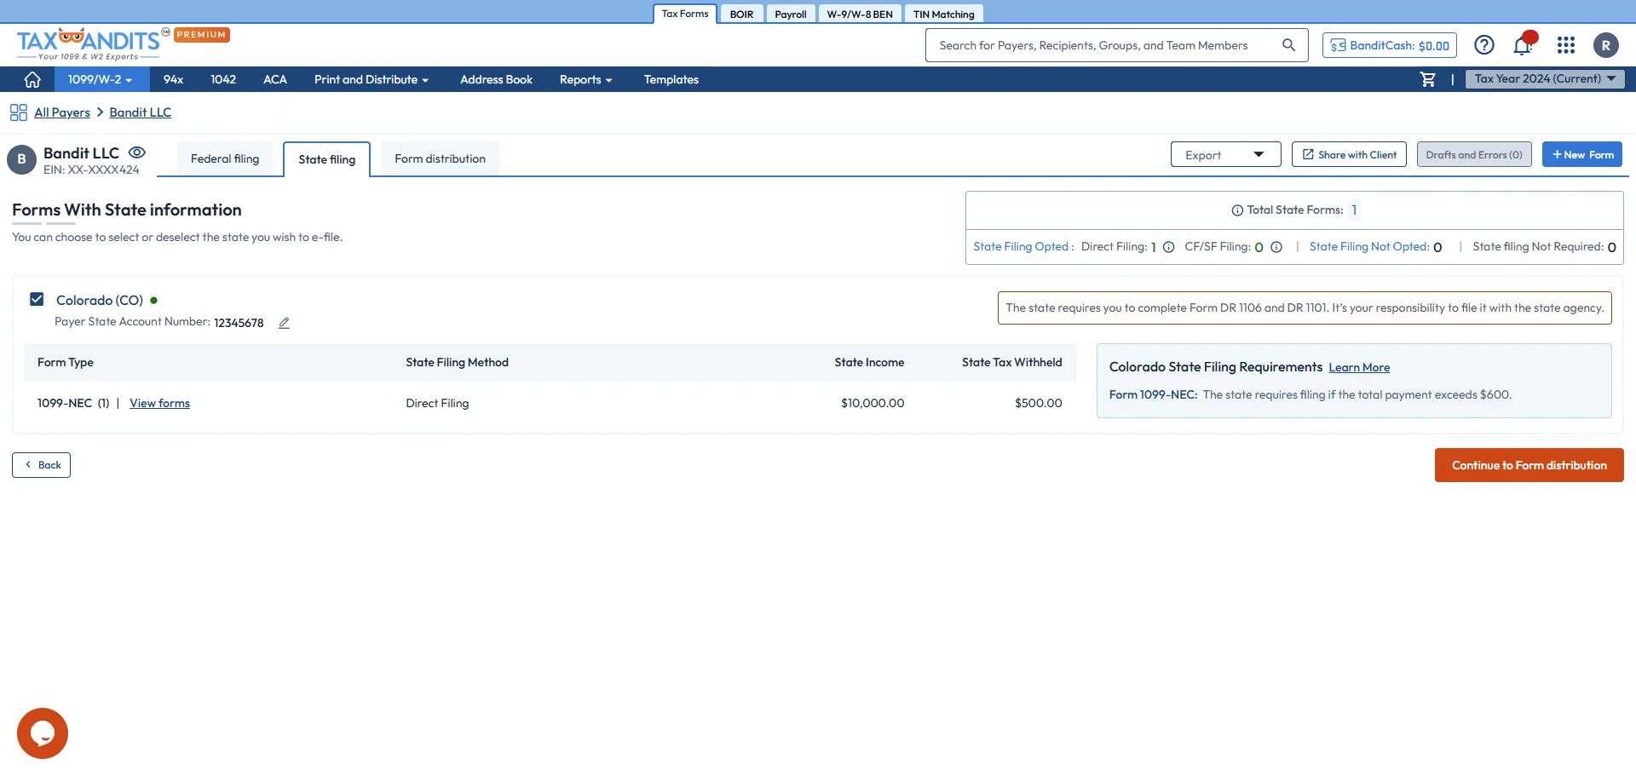Click the Direct Filing method cell

pyautogui.click(x=437, y=403)
